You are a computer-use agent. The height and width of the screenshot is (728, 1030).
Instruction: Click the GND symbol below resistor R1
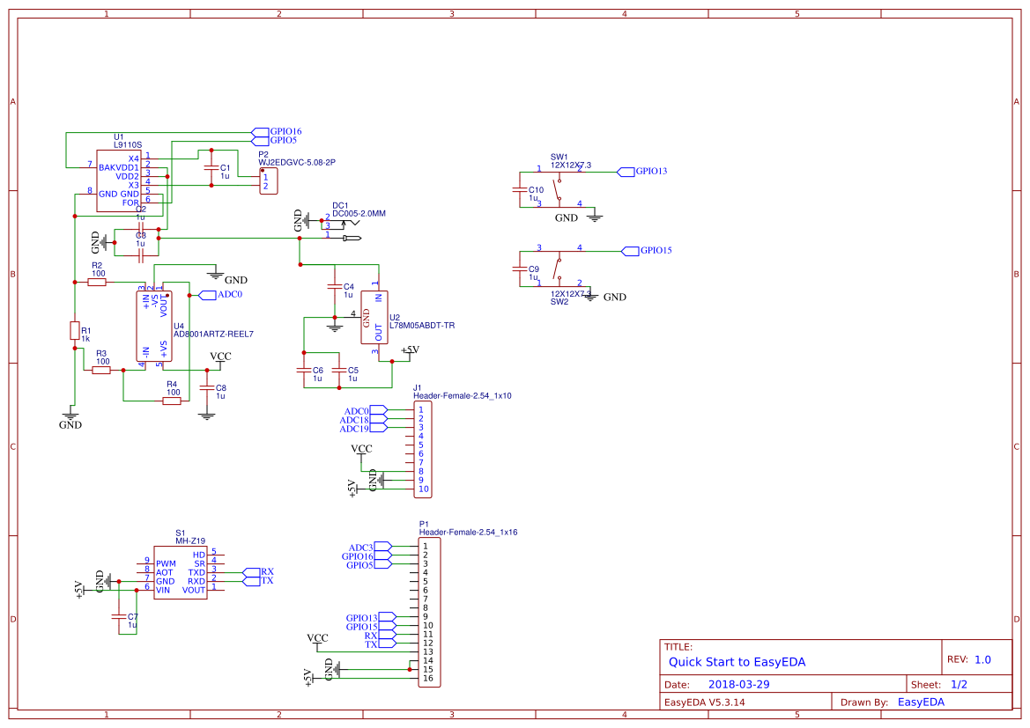[x=70, y=415]
